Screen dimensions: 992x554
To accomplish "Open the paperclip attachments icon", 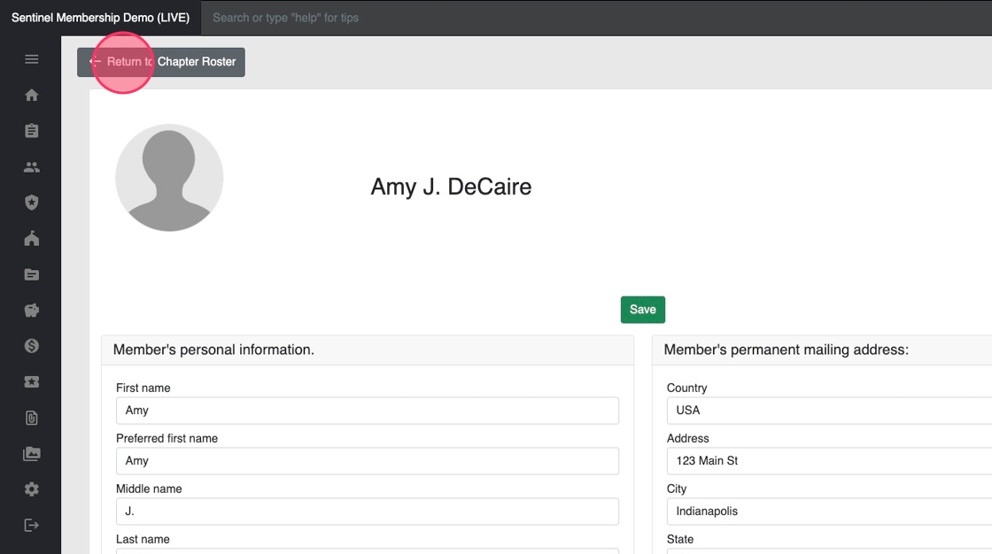I will click(x=32, y=418).
